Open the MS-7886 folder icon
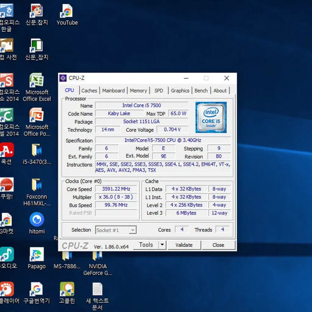 tap(67, 260)
